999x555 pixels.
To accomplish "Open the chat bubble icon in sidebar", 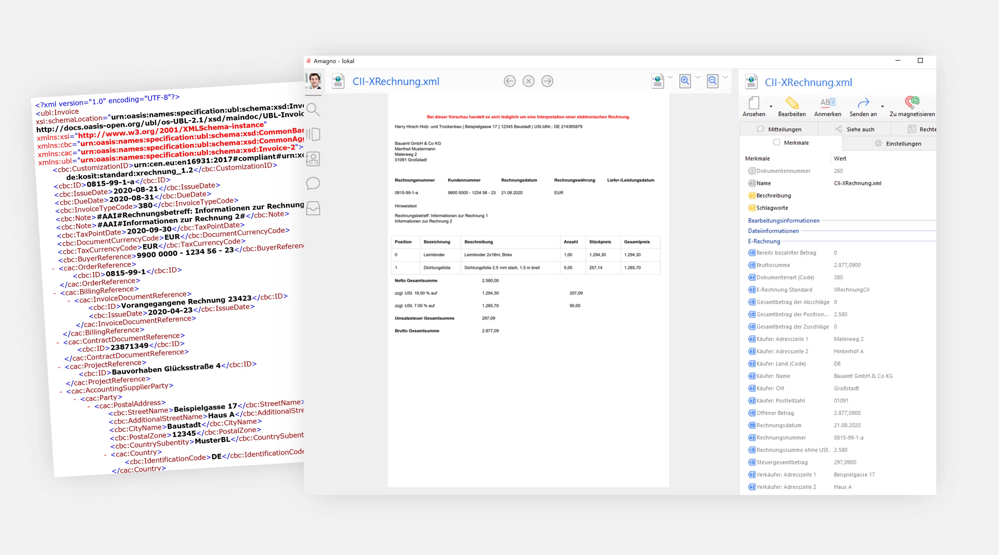I will click(313, 183).
